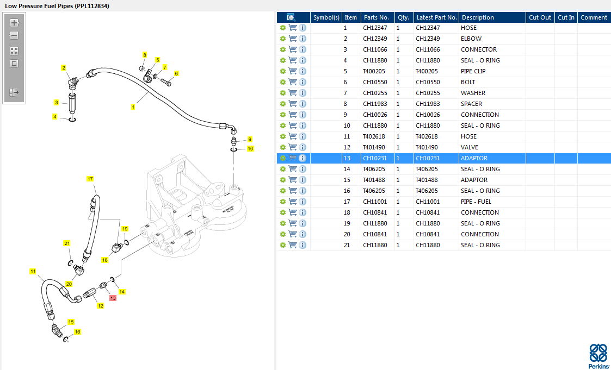Add item 17 PIPE - FUEL to cart
611x370 pixels.
pyautogui.click(x=293, y=202)
